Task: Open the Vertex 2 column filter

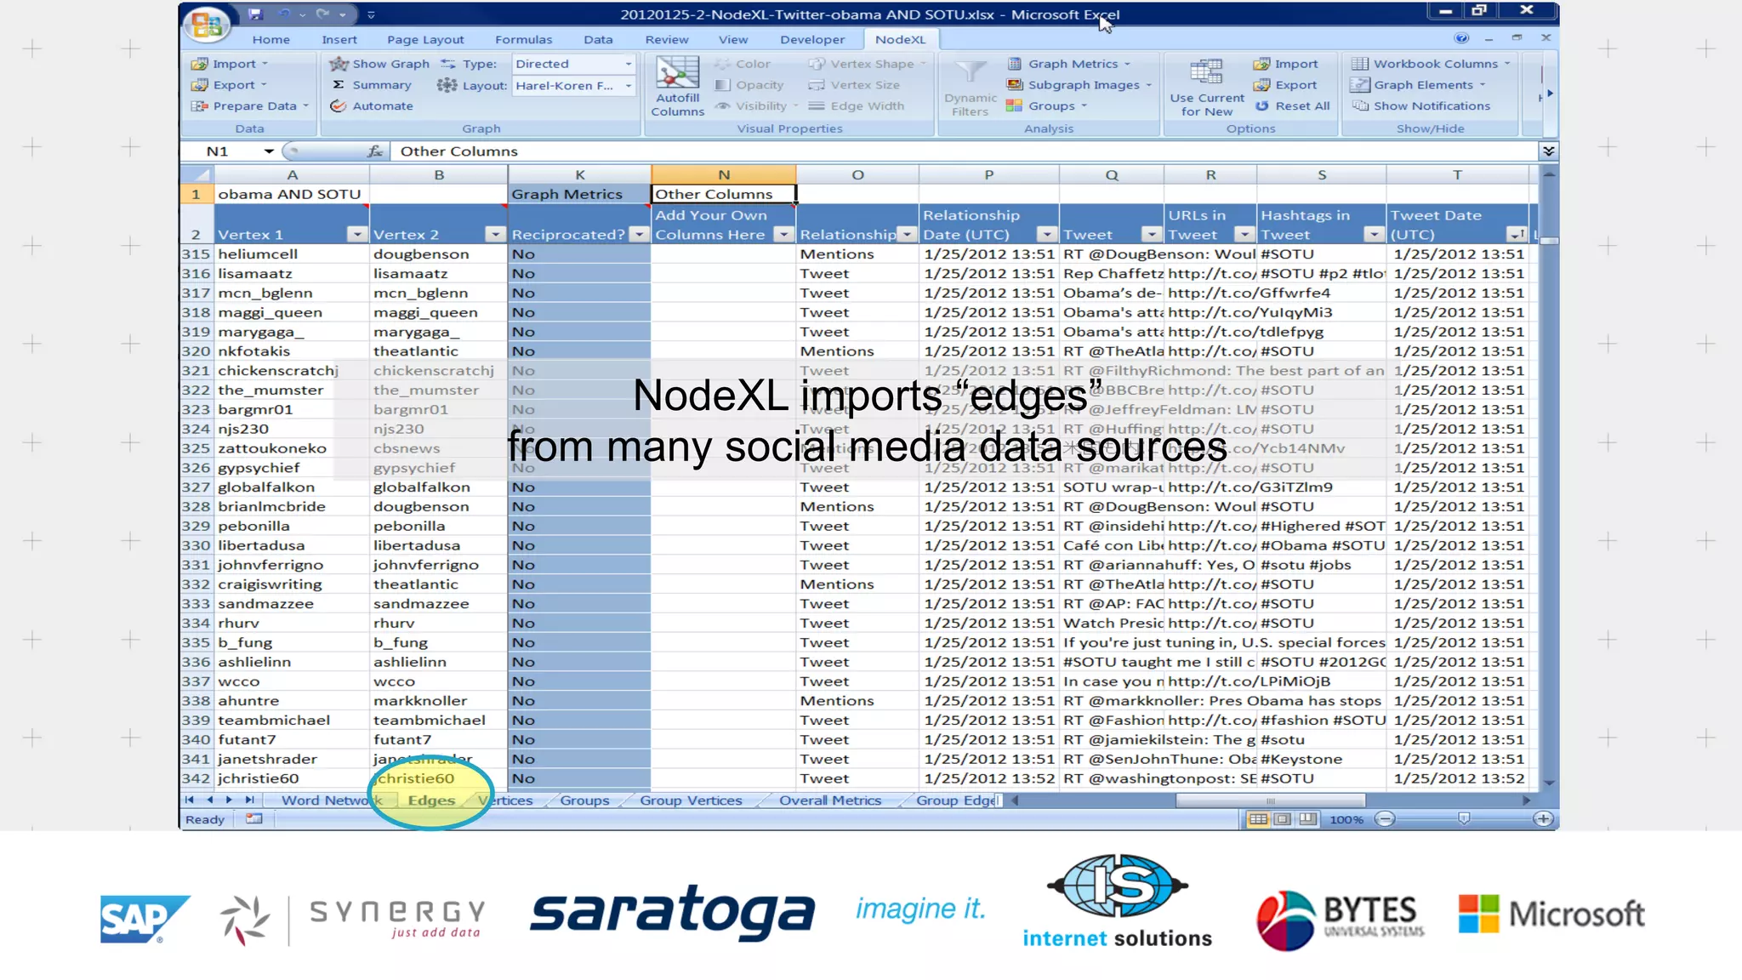Action: coord(495,235)
